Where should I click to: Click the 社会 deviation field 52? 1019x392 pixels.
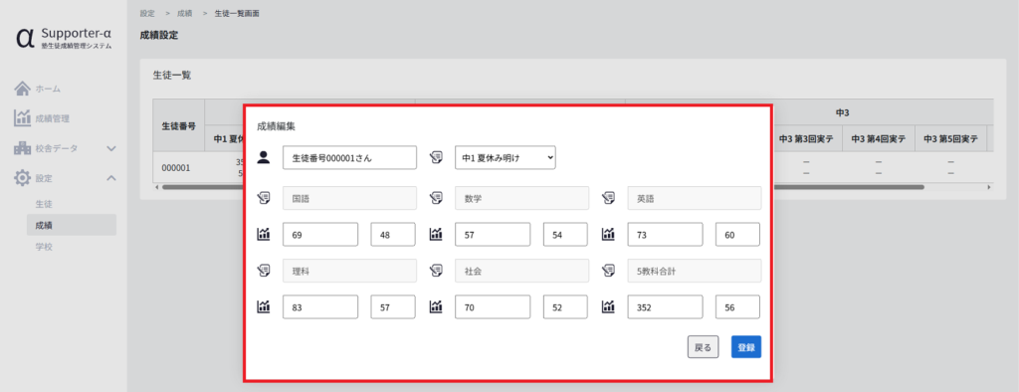point(565,306)
